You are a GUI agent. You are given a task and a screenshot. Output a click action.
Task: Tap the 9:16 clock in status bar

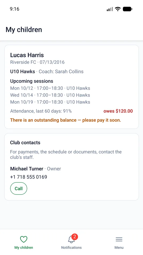point(15,9)
